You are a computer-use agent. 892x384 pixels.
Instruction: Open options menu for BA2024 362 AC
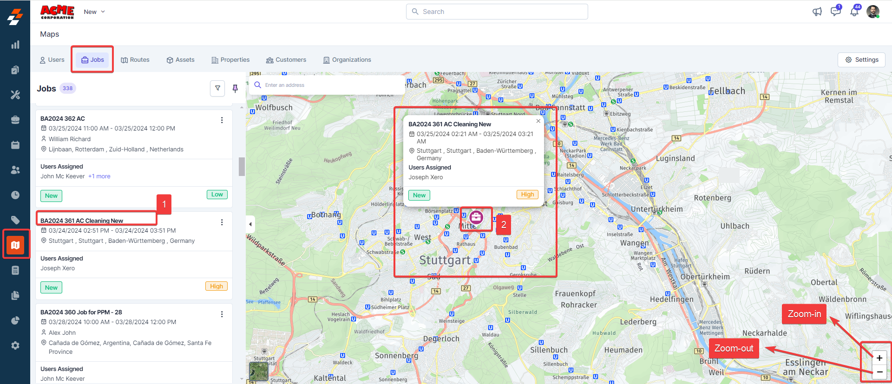click(222, 120)
